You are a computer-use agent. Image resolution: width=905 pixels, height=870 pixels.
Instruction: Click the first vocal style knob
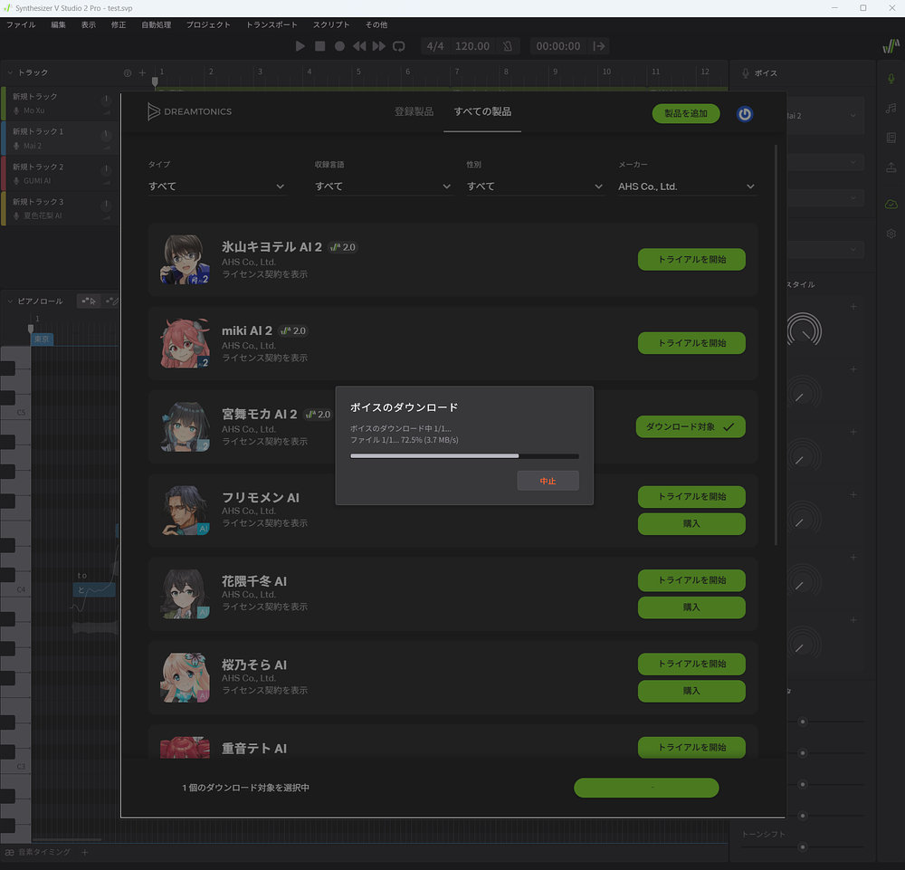point(804,330)
